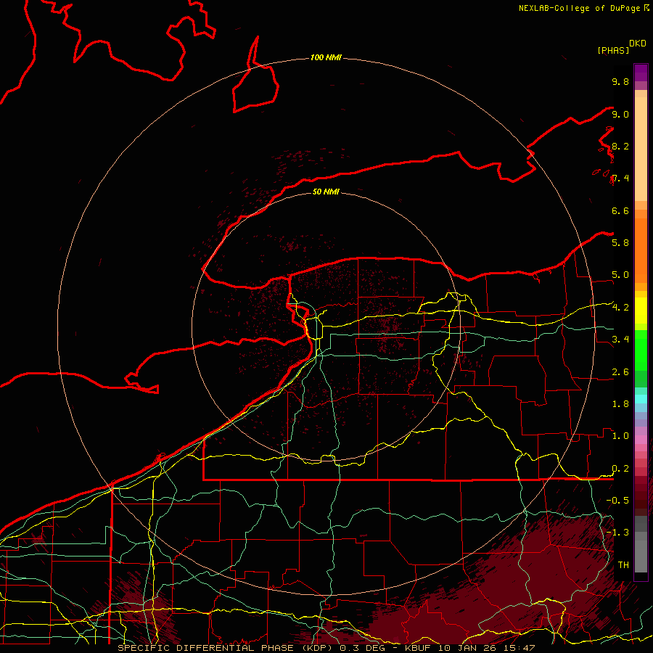653x653 pixels.
Task: Click the 9.0 value on the color scale
Action: point(620,114)
